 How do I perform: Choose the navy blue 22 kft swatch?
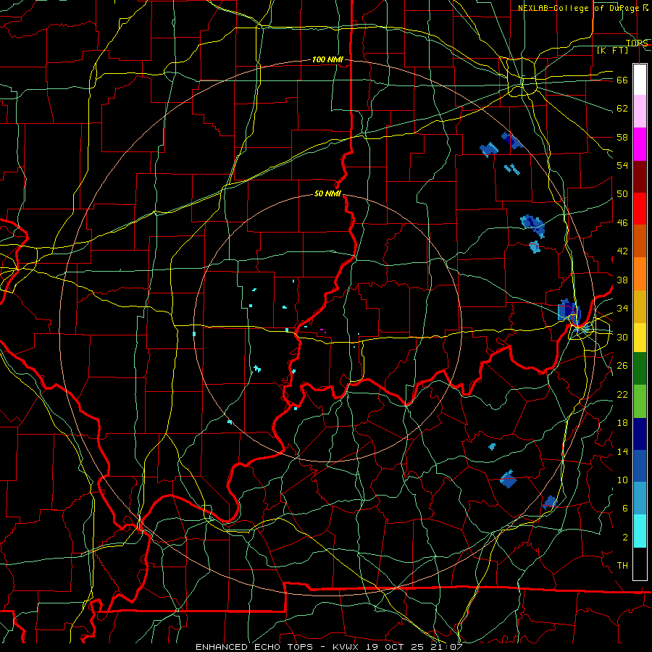(640, 434)
